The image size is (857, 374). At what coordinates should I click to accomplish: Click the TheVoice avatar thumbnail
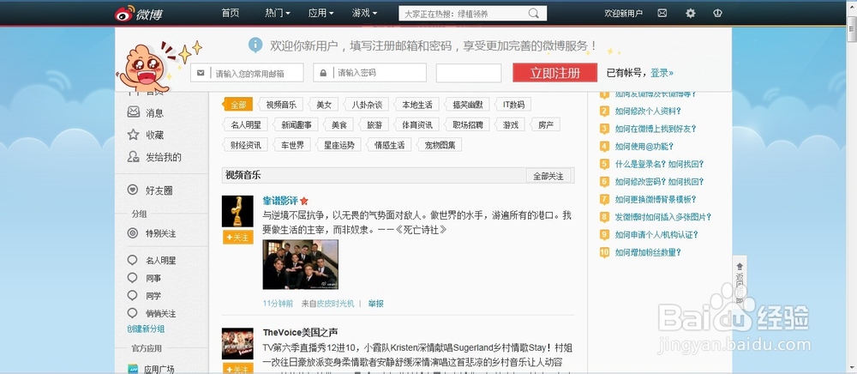pos(237,343)
